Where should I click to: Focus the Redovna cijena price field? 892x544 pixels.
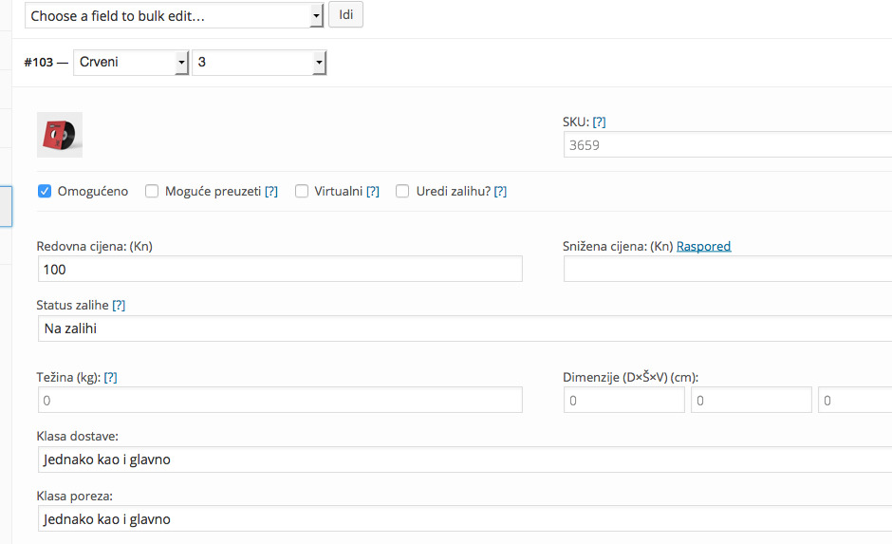click(280, 269)
